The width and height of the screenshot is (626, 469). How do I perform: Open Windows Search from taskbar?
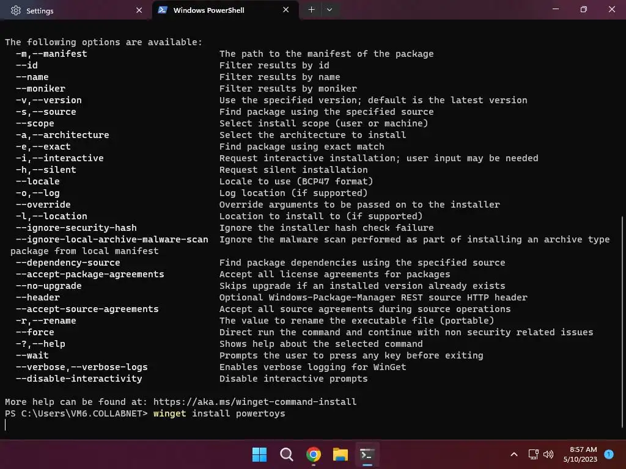[287, 454]
